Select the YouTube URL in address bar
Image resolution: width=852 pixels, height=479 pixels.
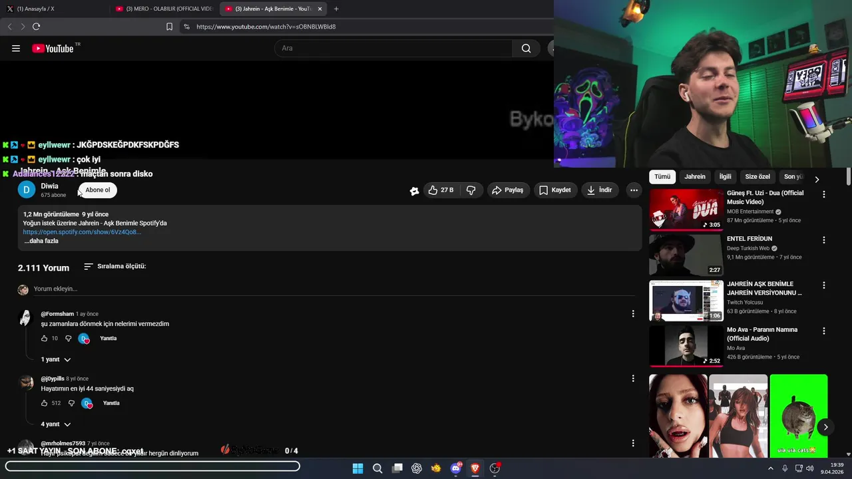coord(266,27)
